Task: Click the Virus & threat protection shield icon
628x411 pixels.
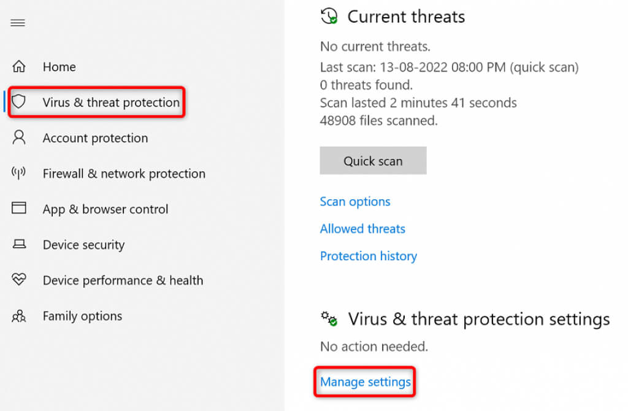Action: (19, 102)
